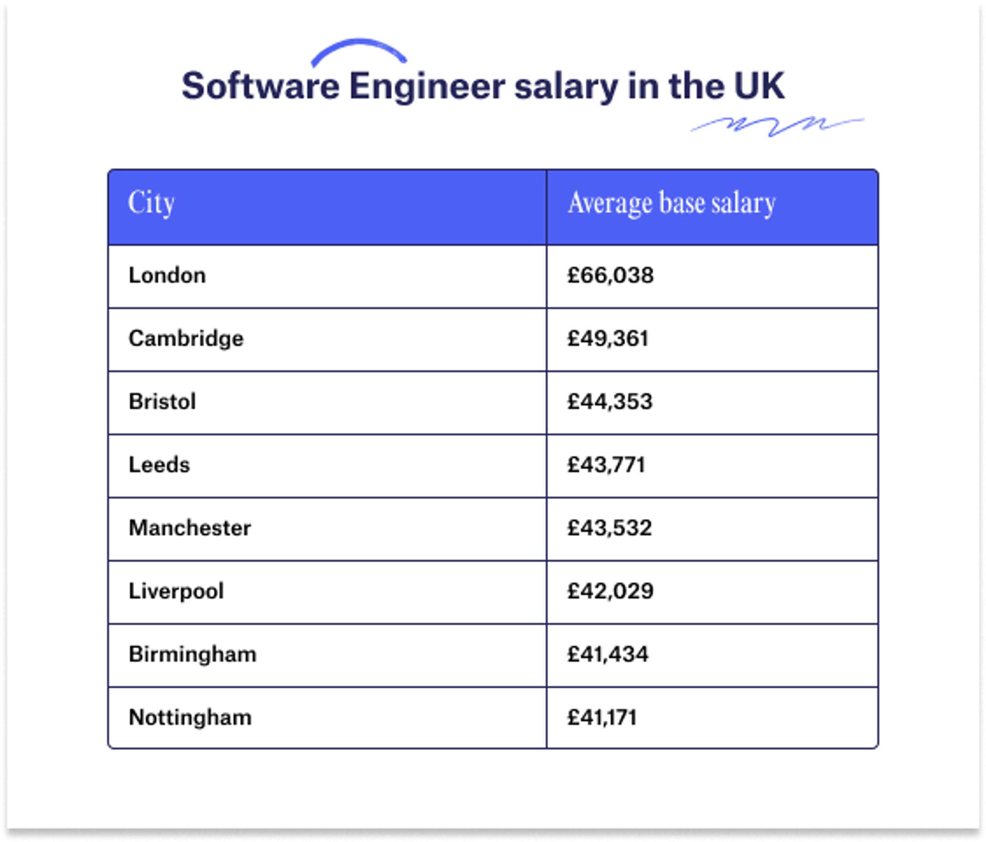Viewport: 986px width, 842px height.
Task: Select the Liverpool city cell
Action: pos(327,592)
